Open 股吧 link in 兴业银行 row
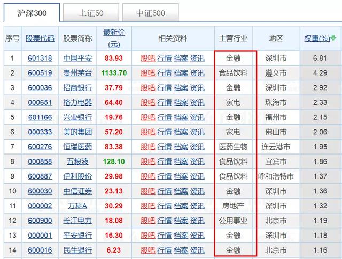This screenshot has width=342, height=259. [148, 117]
